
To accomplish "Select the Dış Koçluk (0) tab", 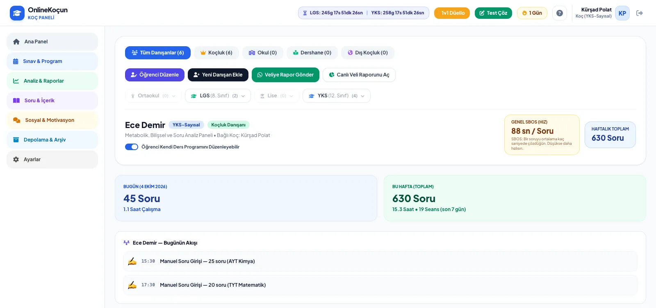I will point(368,53).
